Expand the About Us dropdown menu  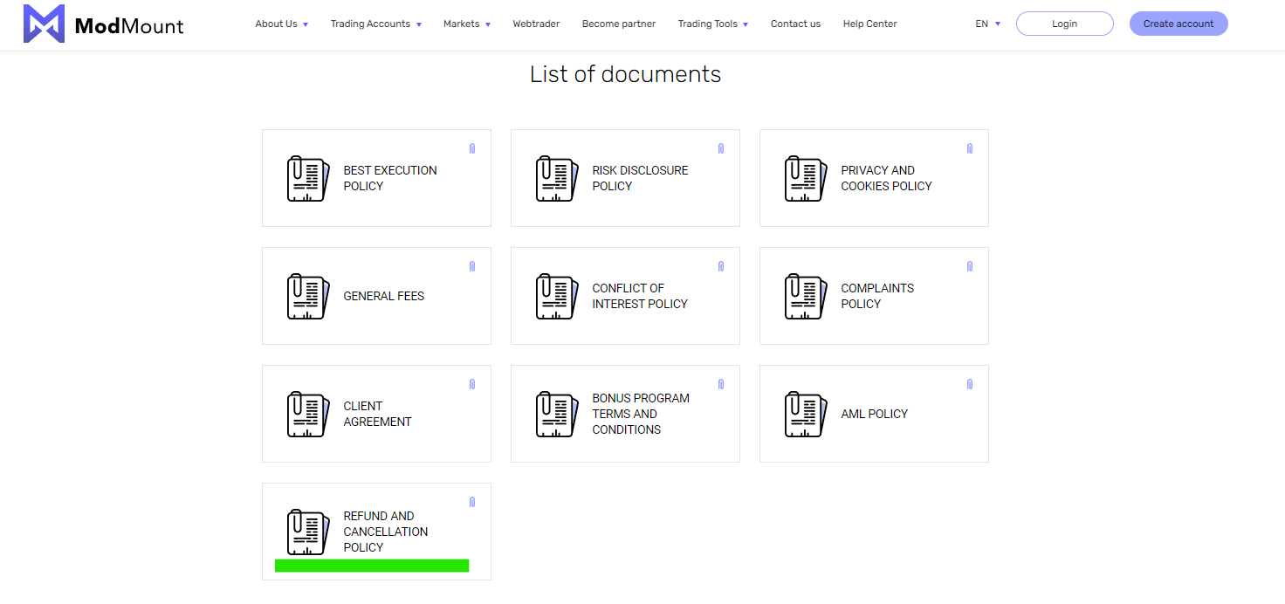282,24
